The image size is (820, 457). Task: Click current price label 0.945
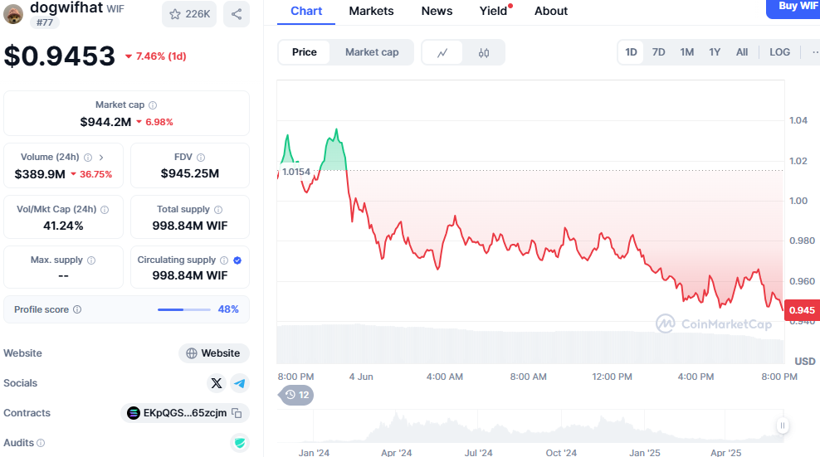802,310
